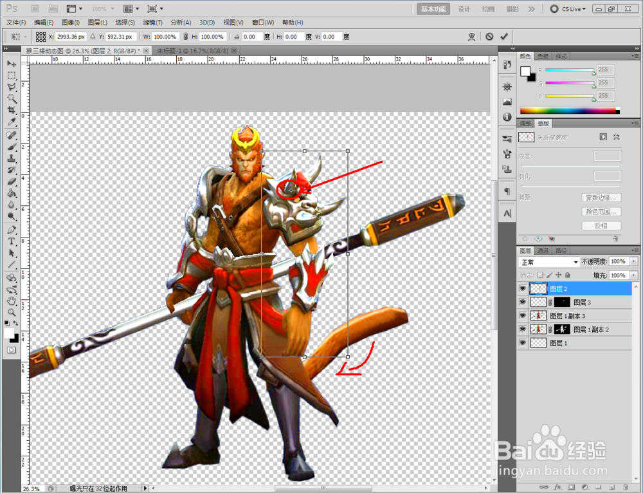Select the 基本功能 workspace button
The width and height of the screenshot is (643, 493).
(x=433, y=8)
